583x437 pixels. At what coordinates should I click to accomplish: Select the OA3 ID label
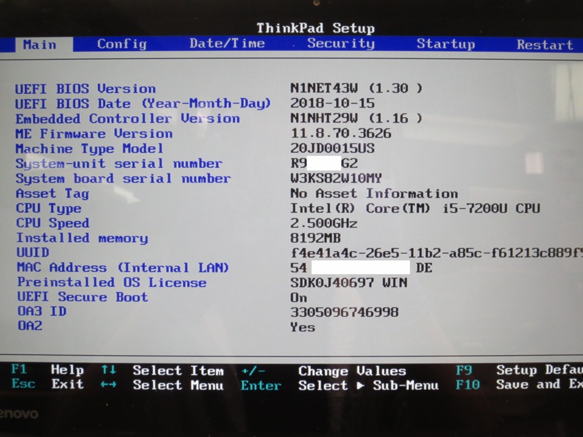tap(42, 311)
